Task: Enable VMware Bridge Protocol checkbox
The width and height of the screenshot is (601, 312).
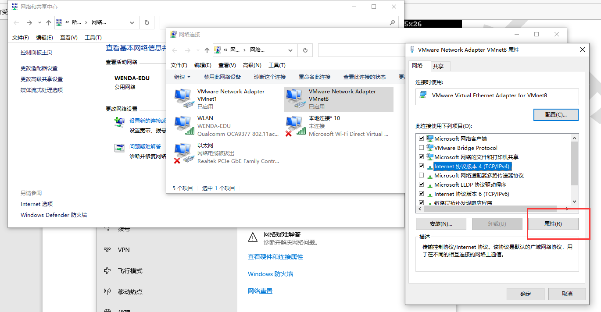Action: pyautogui.click(x=422, y=148)
